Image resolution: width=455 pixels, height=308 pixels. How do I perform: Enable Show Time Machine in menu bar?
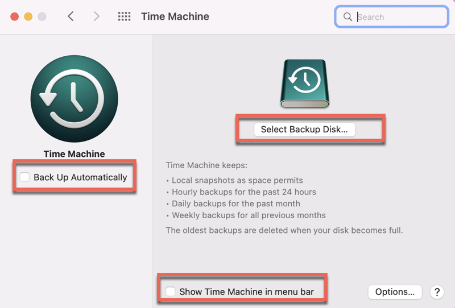tap(171, 292)
